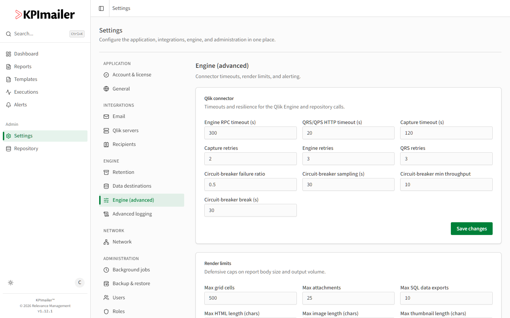Click the General globe icon
Screen dimensions: 510x318
click(x=106, y=89)
